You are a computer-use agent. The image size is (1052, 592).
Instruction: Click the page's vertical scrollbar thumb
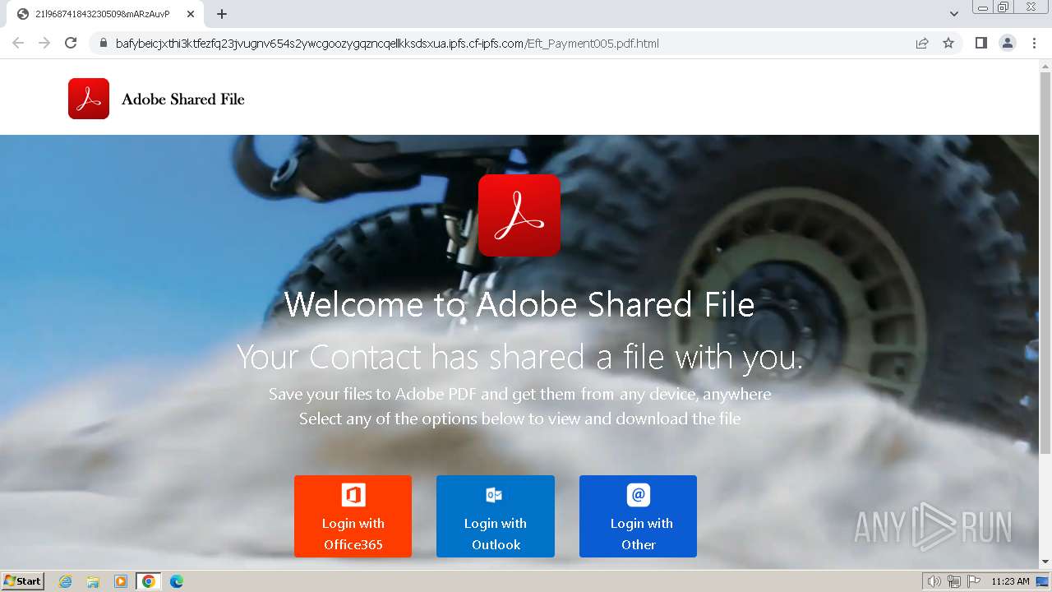pyautogui.click(x=1045, y=261)
